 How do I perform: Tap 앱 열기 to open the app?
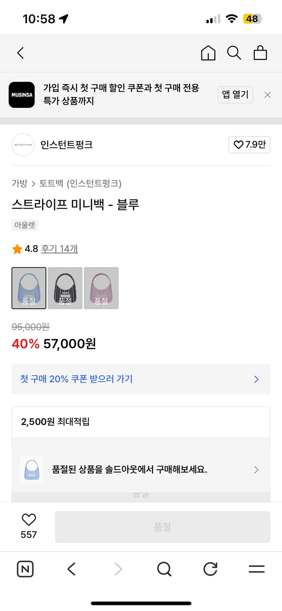click(x=235, y=95)
